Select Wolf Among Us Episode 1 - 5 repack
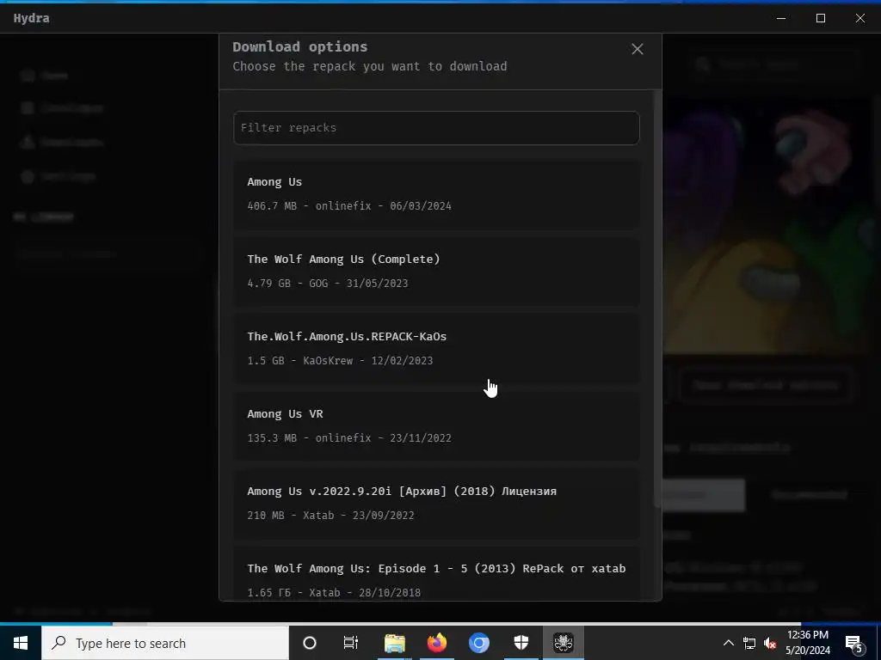Viewport: 881px width, 660px height. click(436, 573)
